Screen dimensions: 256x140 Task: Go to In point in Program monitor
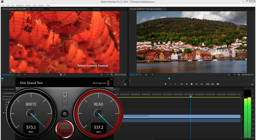182,84
